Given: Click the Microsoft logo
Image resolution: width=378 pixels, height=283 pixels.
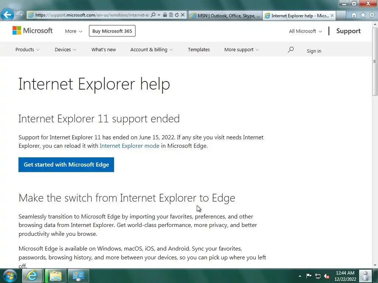Looking at the screenshot, I should [32, 31].
